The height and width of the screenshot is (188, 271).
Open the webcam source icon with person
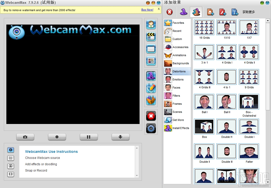(151, 24)
